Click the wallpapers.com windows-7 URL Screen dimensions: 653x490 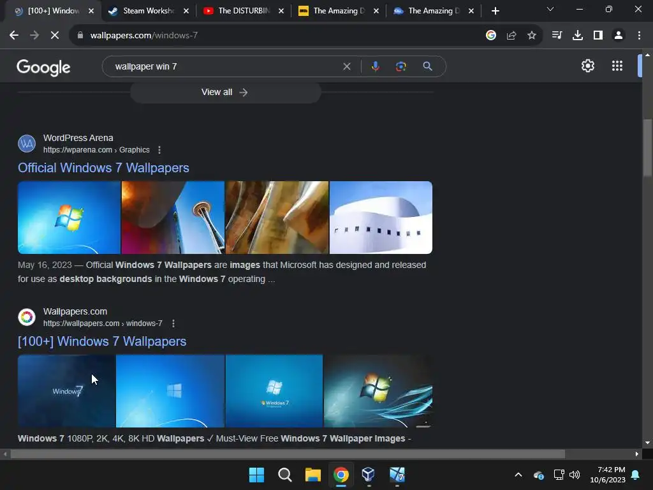103,323
